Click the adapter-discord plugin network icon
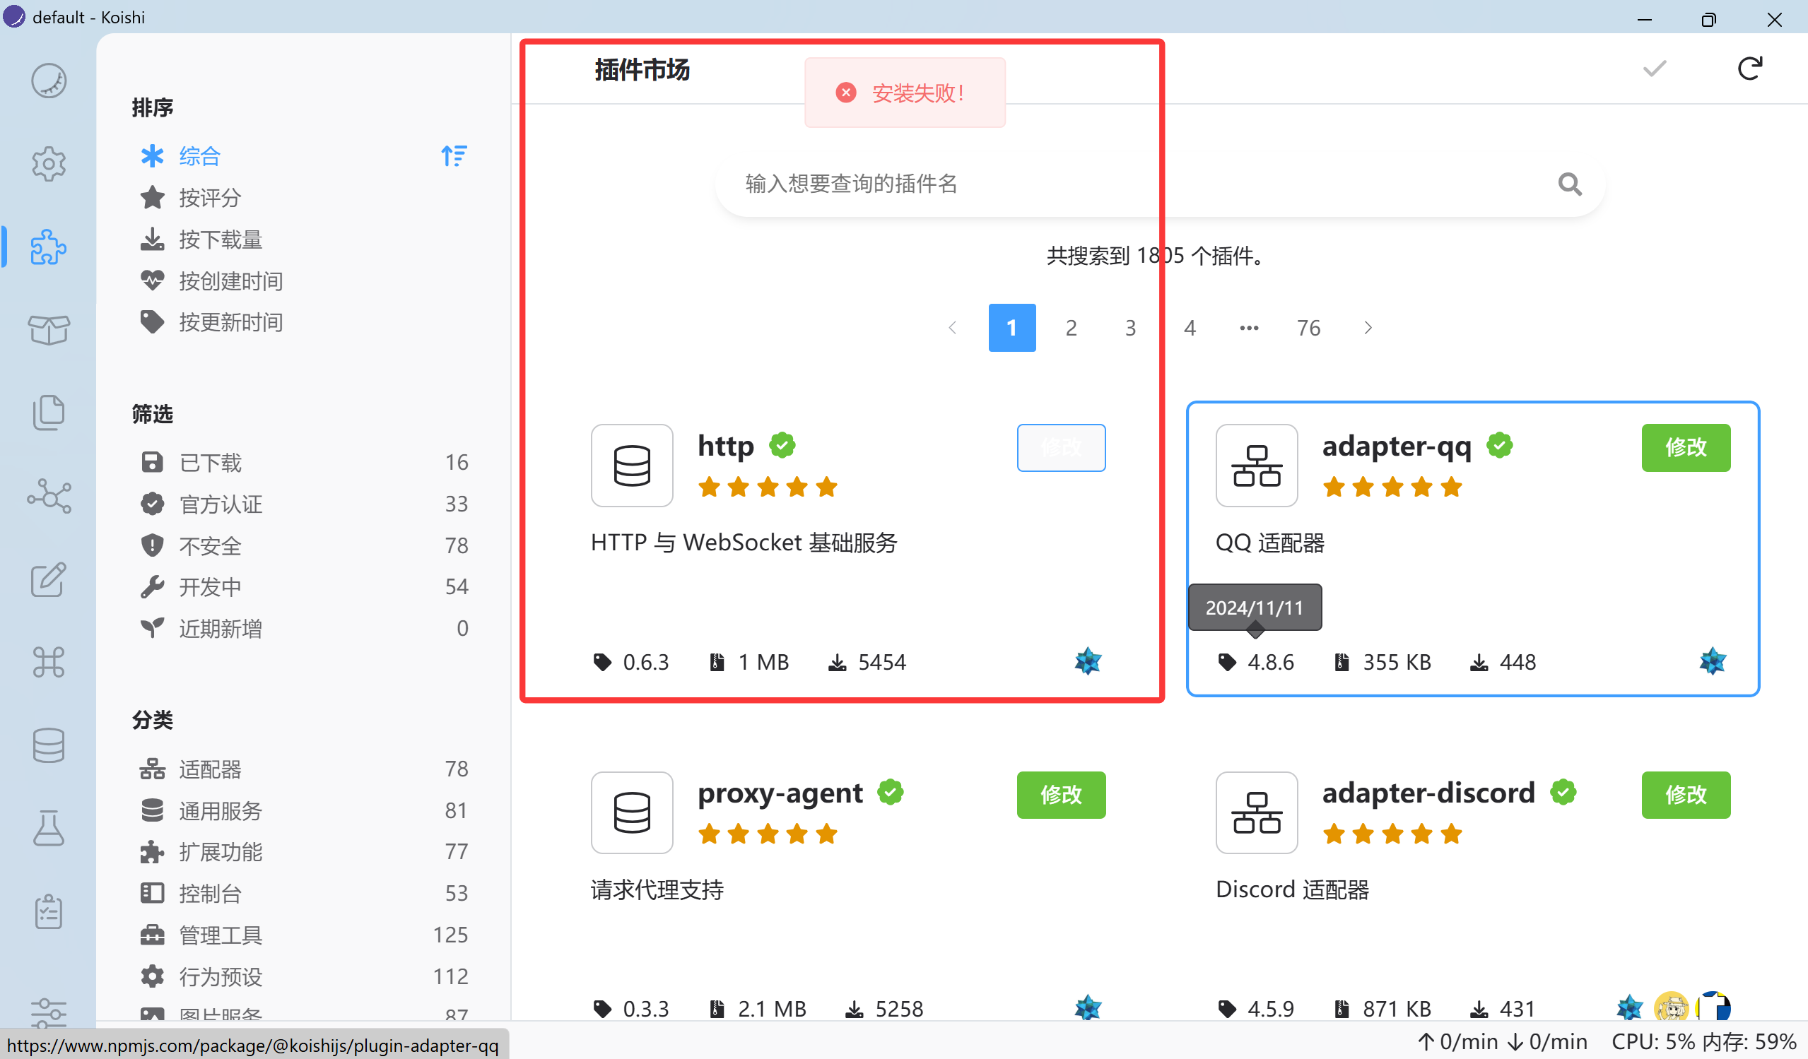The width and height of the screenshot is (1808, 1059). tap(1257, 812)
